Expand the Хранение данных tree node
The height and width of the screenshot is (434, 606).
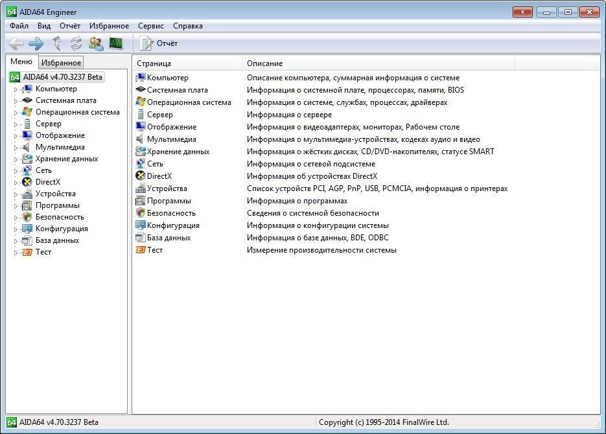pos(16,159)
